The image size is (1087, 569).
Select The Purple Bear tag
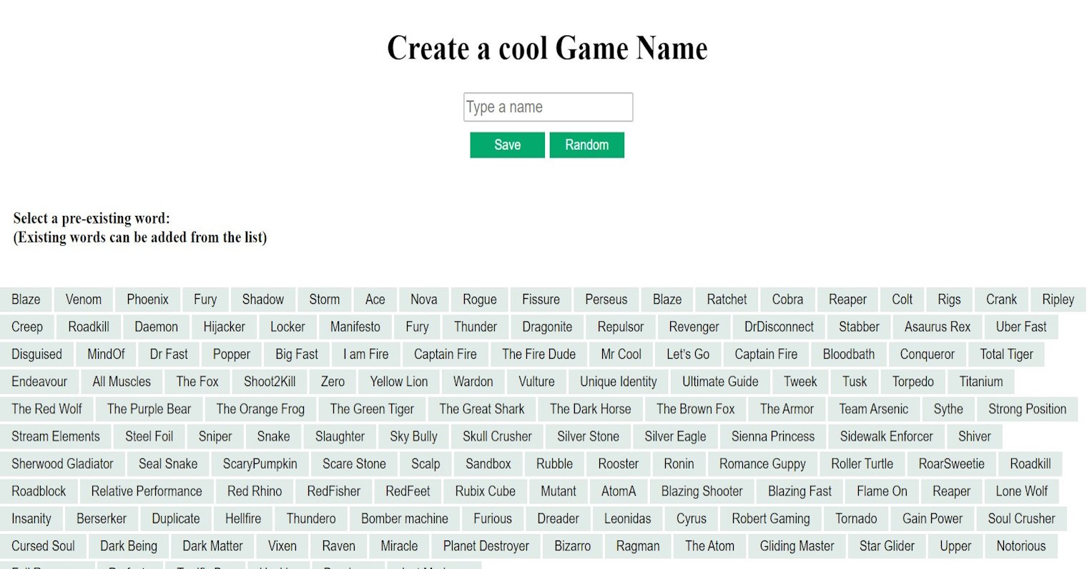pos(149,409)
